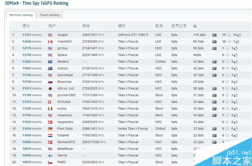View screenshot icon in jpmboy row
The width and height of the screenshot is (252, 166).
(214, 48)
